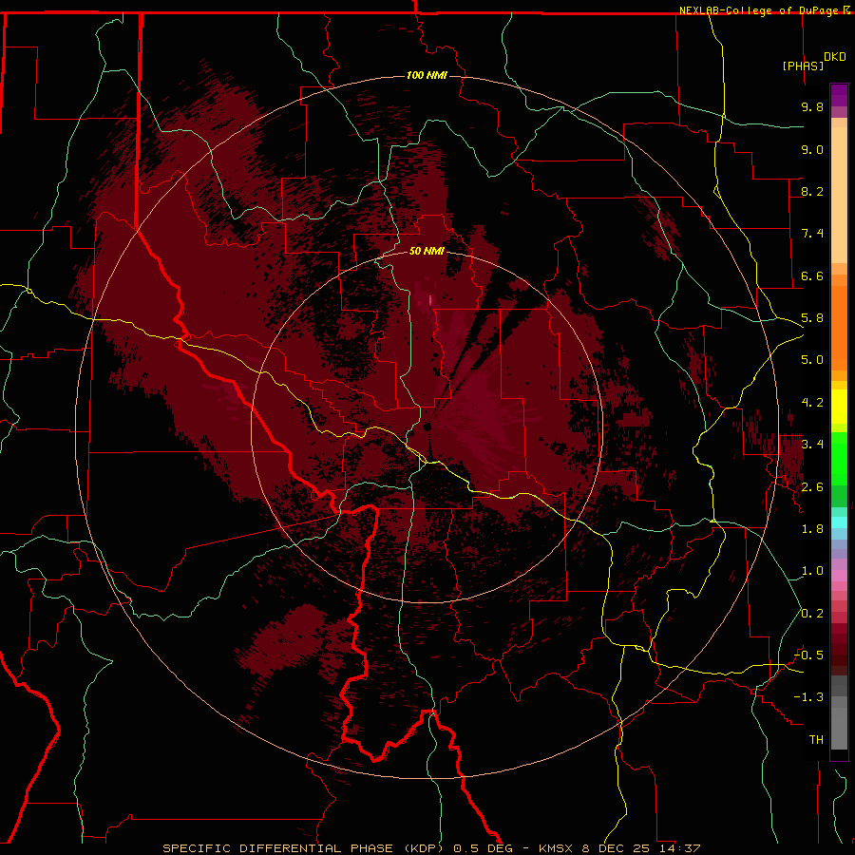Click the -0.5 value on the color scale
The width and height of the screenshot is (855, 855).
tap(808, 655)
